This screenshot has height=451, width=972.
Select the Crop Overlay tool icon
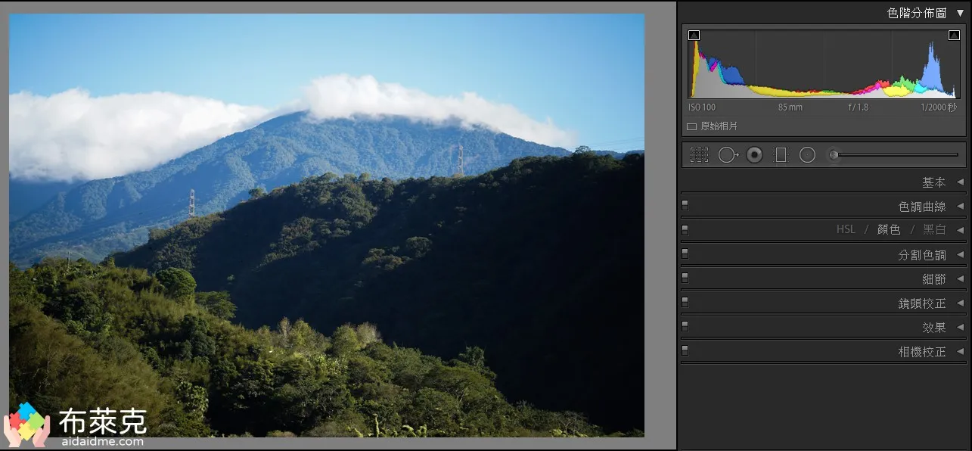[x=699, y=155]
